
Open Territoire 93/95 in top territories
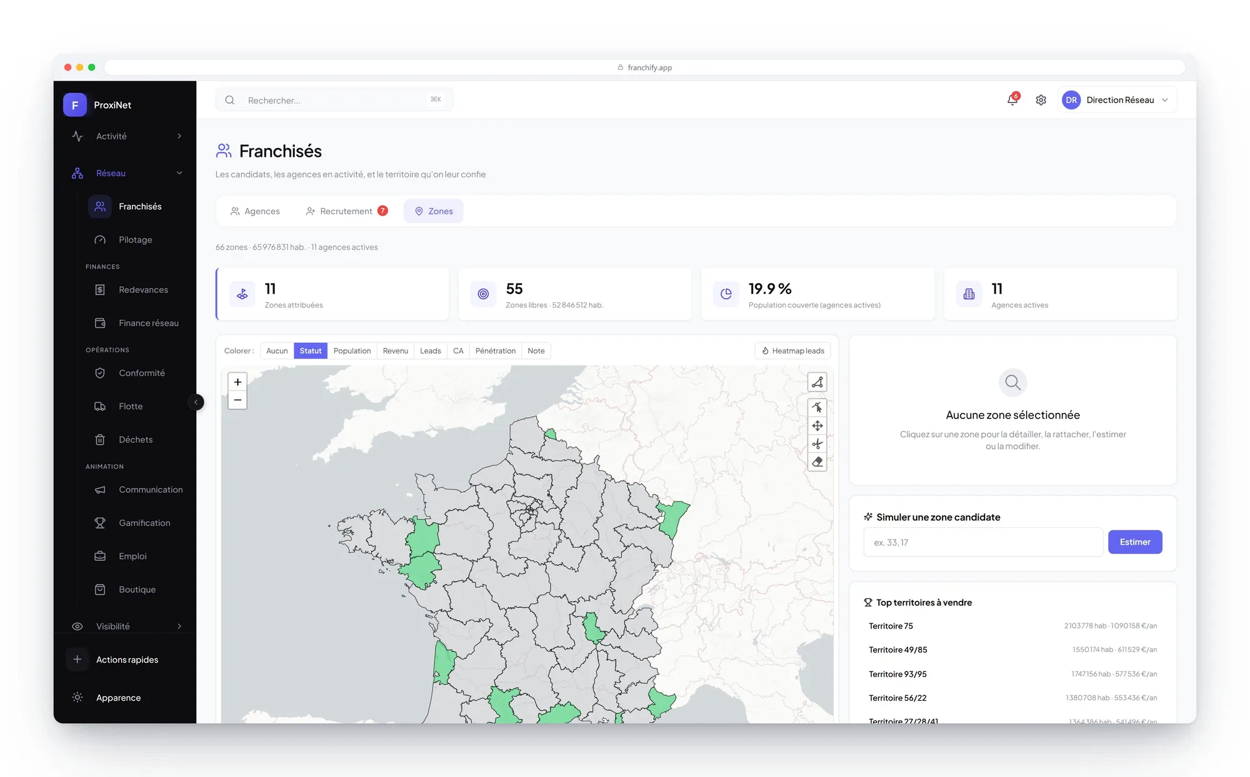point(1012,674)
